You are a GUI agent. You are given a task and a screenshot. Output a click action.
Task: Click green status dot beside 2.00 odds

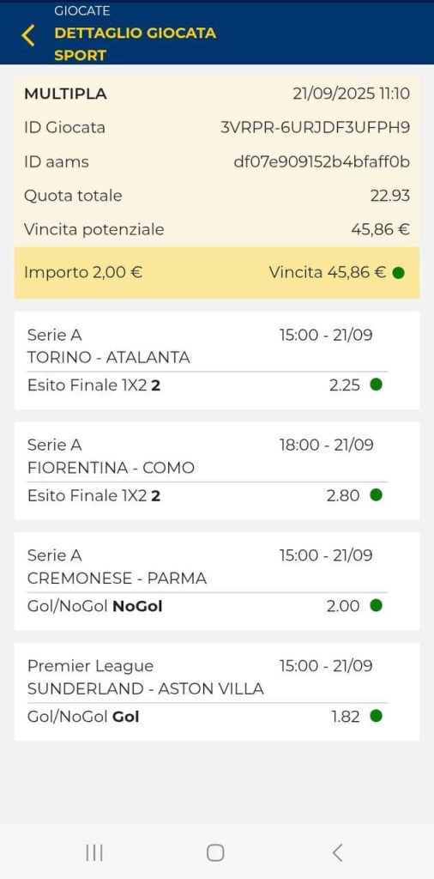pos(377,605)
